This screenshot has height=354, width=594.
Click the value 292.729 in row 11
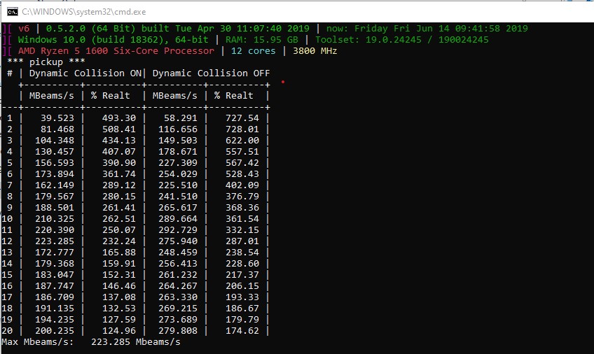[178, 230]
